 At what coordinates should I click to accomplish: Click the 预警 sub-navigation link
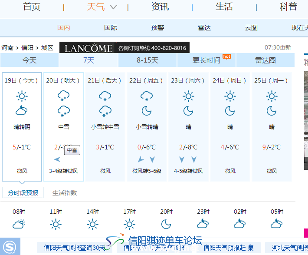157,28
